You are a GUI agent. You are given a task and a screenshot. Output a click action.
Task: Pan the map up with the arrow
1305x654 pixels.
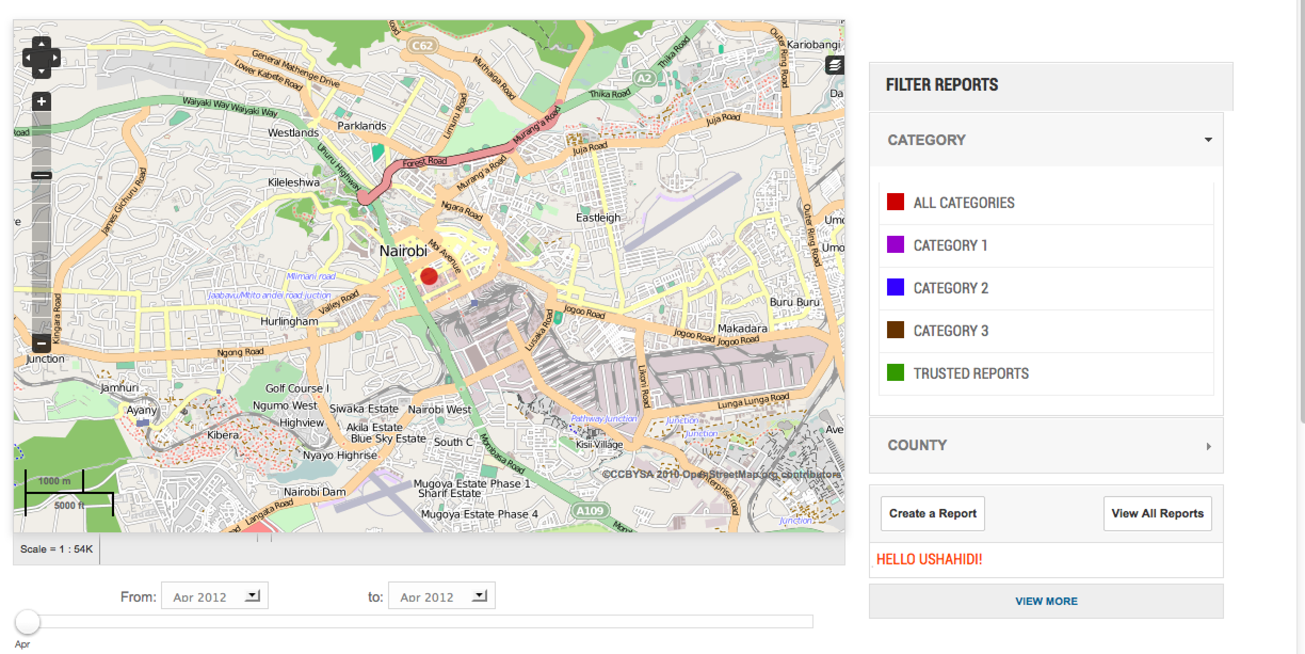pyautogui.click(x=42, y=44)
